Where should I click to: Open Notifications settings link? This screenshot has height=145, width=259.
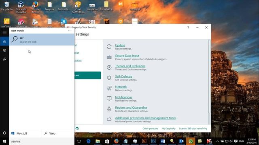click(123, 97)
